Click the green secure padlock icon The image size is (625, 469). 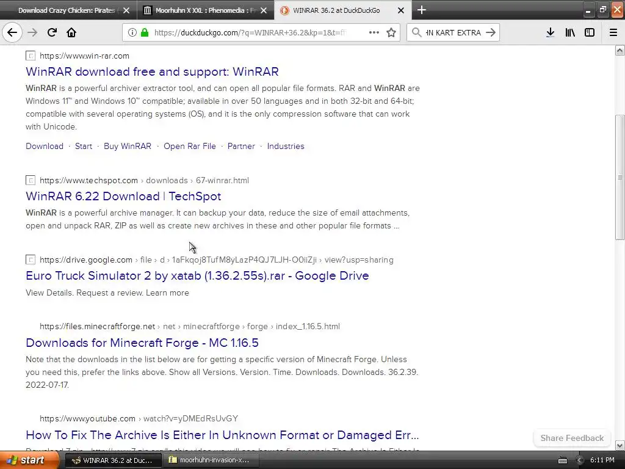pos(145,32)
